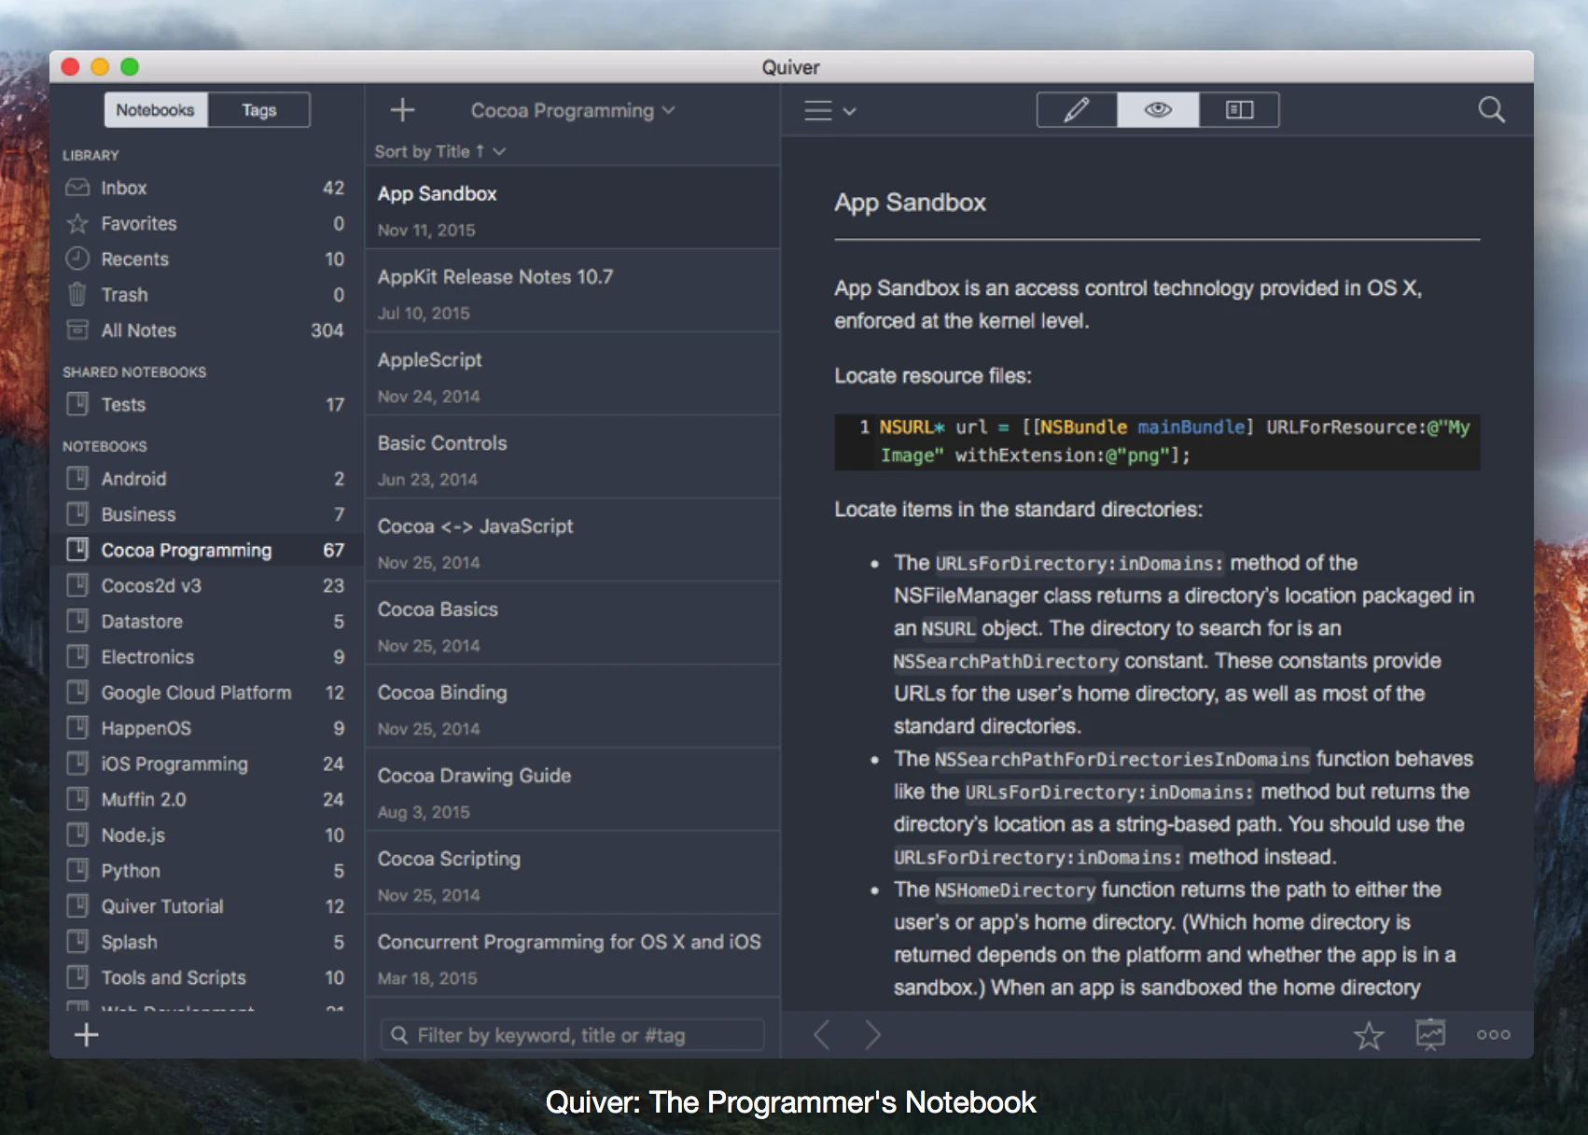Select Business notebook

coord(205,514)
